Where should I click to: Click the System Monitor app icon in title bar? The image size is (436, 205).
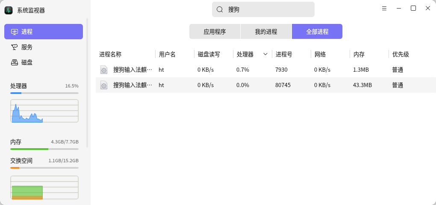click(x=9, y=10)
